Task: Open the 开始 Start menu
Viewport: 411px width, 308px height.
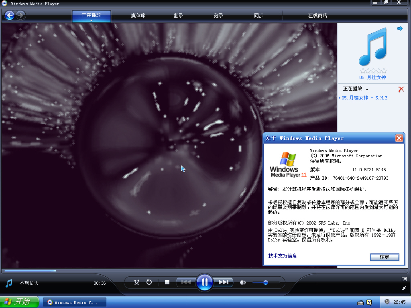Action: [19, 302]
